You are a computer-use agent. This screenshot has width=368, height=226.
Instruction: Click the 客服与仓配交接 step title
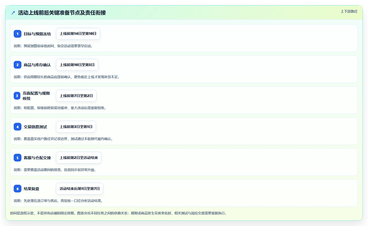pyautogui.click(x=37, y=158)
